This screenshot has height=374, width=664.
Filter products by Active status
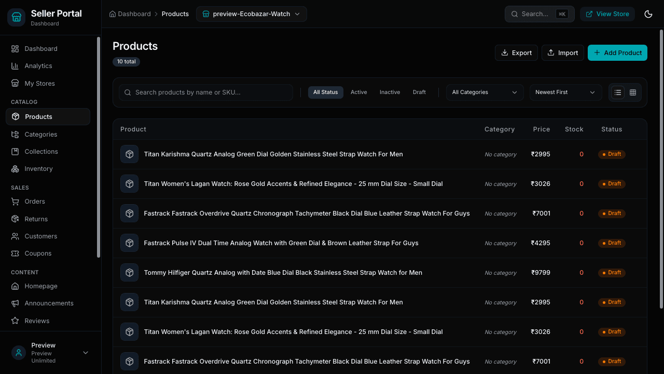click(x=359, y=92)
